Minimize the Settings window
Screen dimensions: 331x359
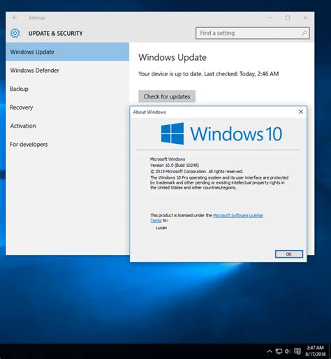(270, 17)
